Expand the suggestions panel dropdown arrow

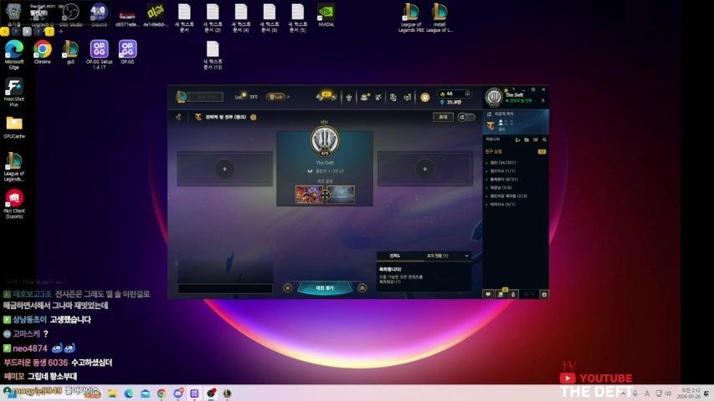466,256
